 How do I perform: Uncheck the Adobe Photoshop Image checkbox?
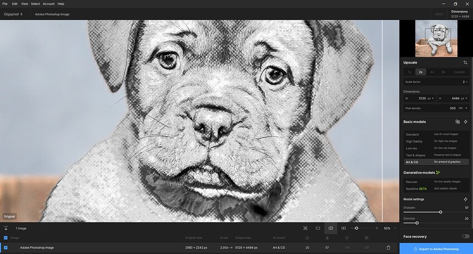(6, 247)
